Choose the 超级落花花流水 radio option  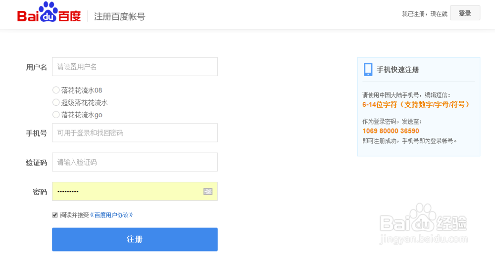[56, 103]
